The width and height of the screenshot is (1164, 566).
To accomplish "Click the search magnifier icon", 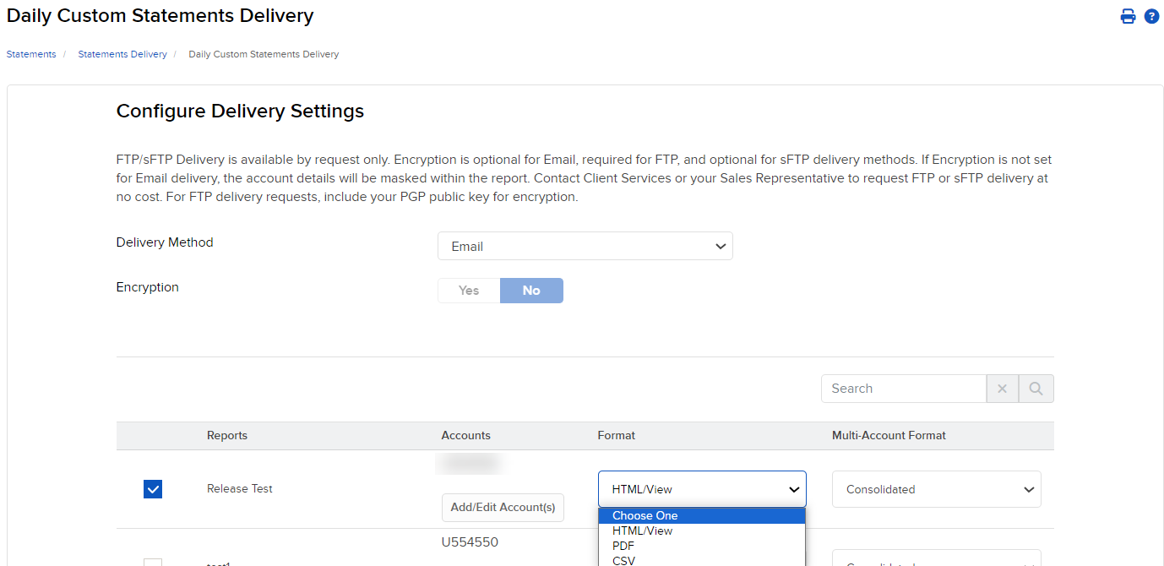I will (x=1036, y=388).
